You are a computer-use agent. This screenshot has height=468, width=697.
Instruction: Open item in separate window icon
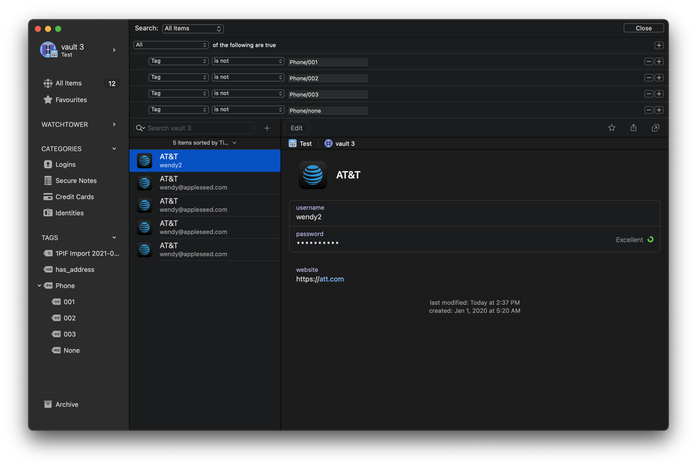pyautogui.click(x=655, y=128)
